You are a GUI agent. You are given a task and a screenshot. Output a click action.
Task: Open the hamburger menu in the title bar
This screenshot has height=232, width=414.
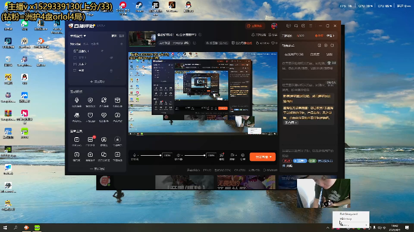(x=311, y=26)
